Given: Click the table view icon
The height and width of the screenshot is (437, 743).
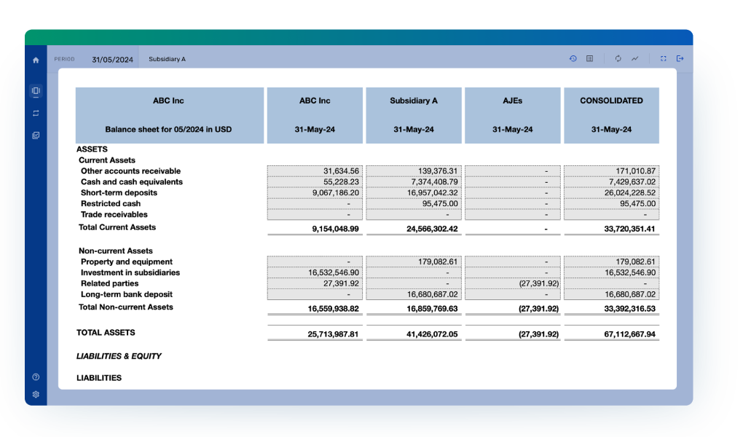Looking at the screenshot, I should tap(589, 59).
